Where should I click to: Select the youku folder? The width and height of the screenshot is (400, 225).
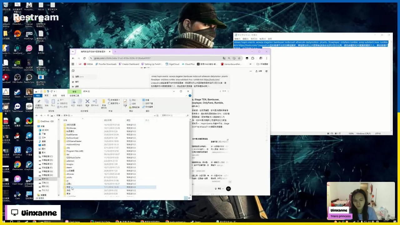(69, 177)
